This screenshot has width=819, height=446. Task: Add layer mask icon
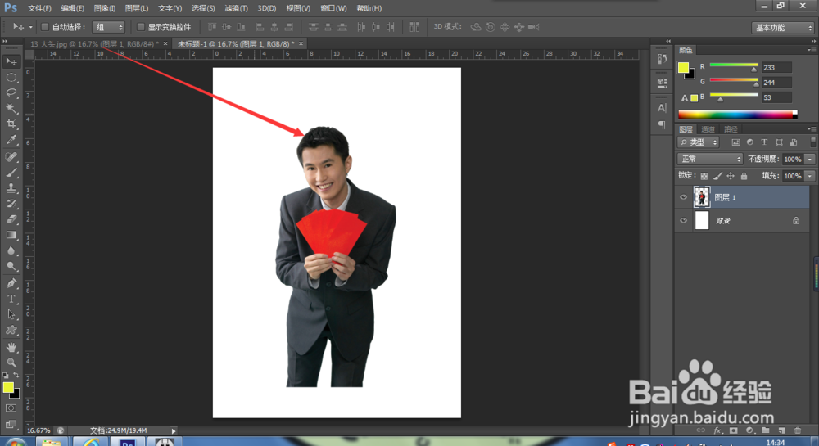tap(734, 430)
